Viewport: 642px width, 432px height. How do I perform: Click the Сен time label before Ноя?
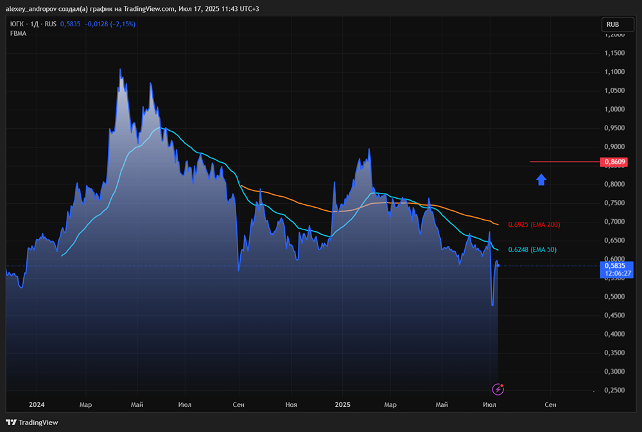click(238, 404)
